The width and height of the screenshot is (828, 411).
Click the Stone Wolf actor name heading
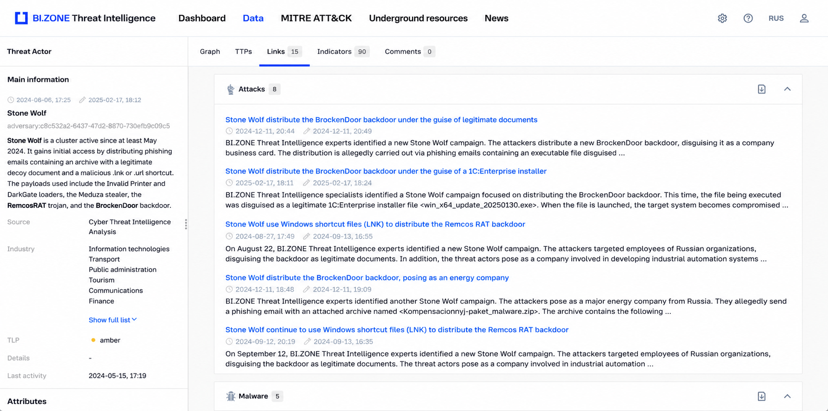coord(27,113)
